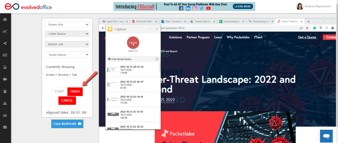Open the 2022-10-21_03-45-47 upload thumbnail
338x143 pixels.
tap(113, 85)
